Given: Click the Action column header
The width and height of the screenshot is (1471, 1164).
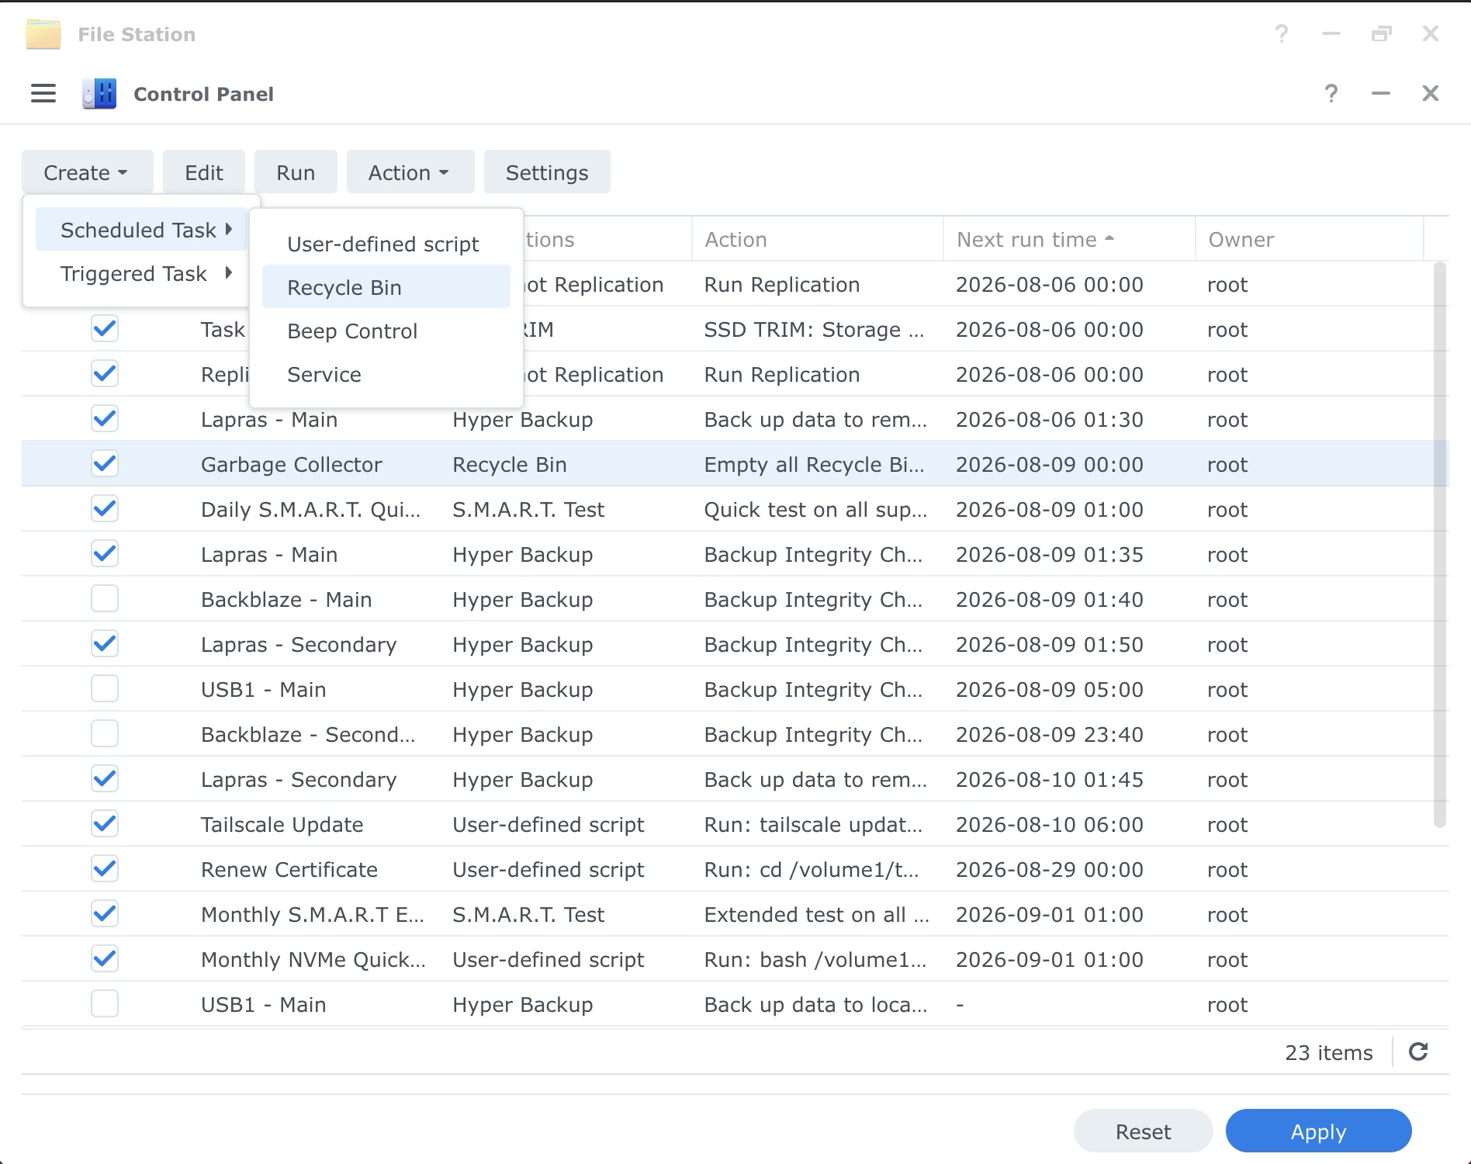Looking at the screenshot, I should [x=817, y=240].
